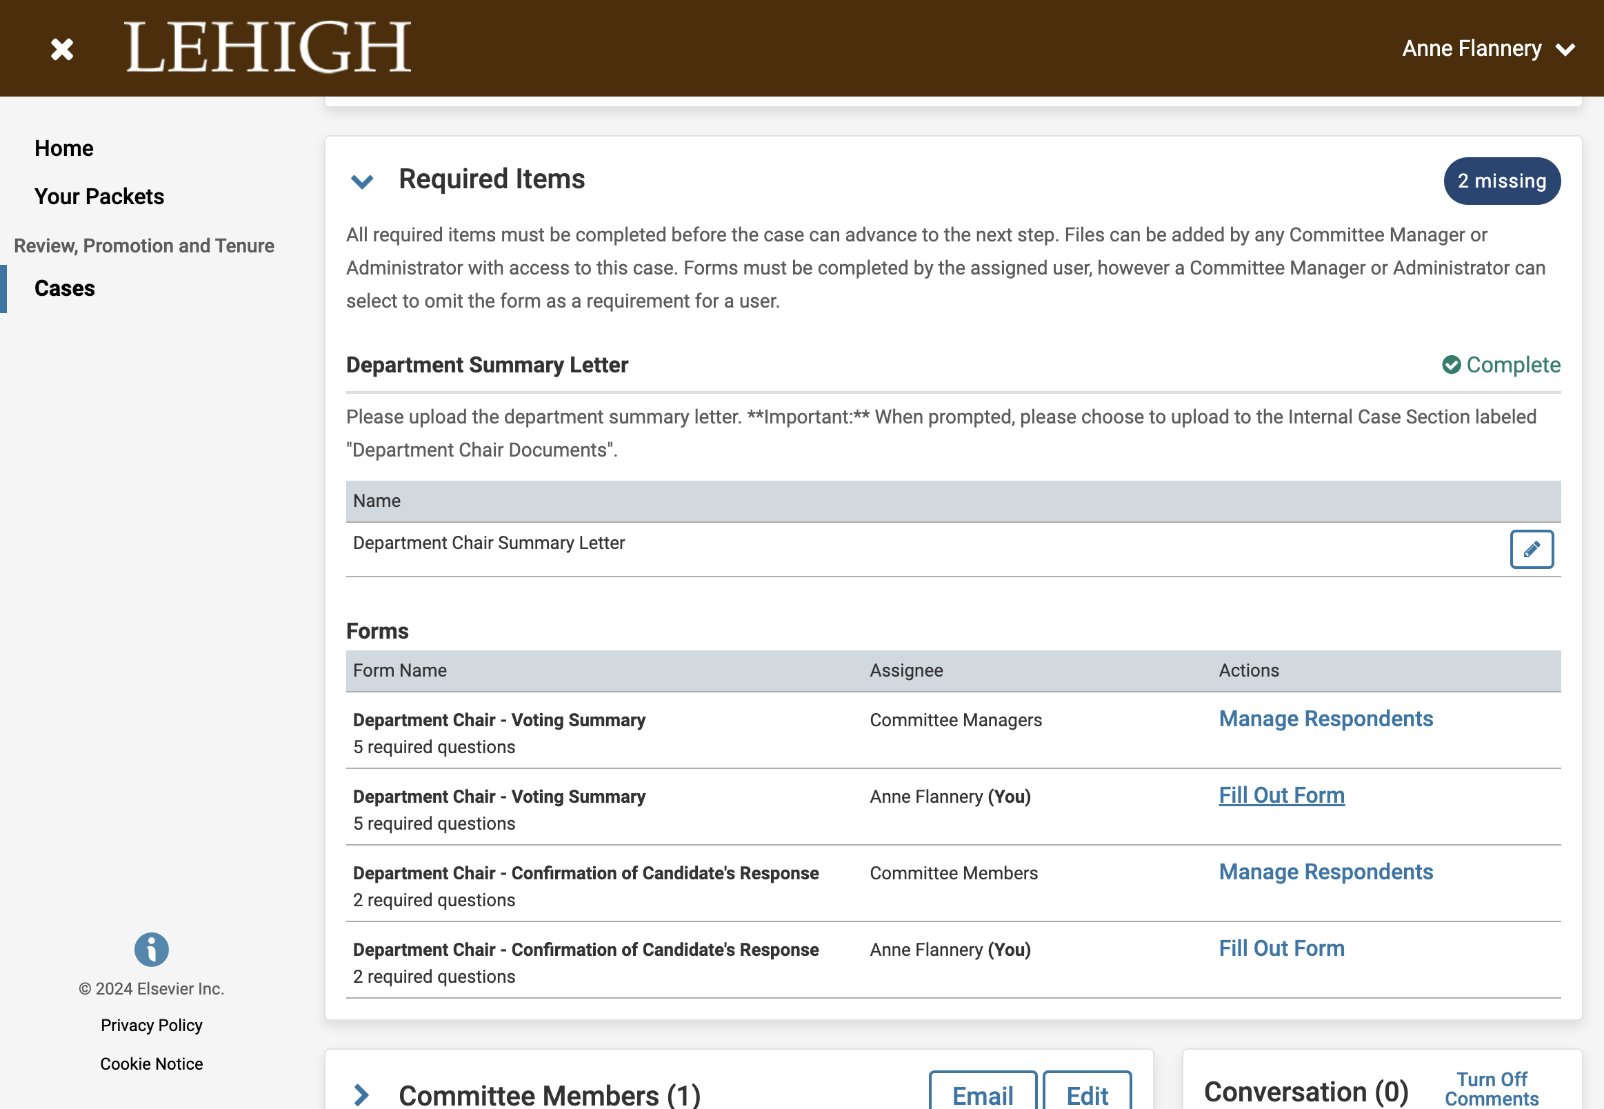Click the Department Chair Summary Letter file name
The height and width of the screenshot is (1109, 1604).
tap(489, 543)
